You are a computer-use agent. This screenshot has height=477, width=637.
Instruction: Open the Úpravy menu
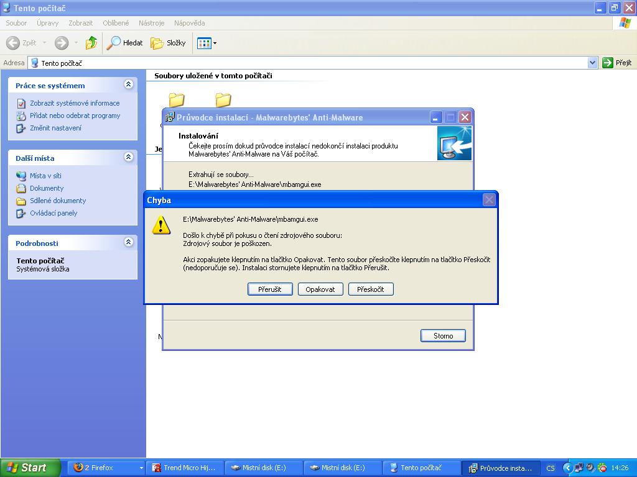coord(47,23)
